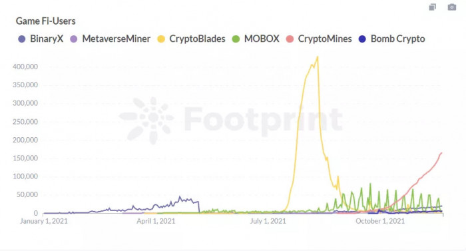The image size is (466, 251).
Task: Toggle the MetaverseMiner purple legend dot
Action: tap(74, 39)
